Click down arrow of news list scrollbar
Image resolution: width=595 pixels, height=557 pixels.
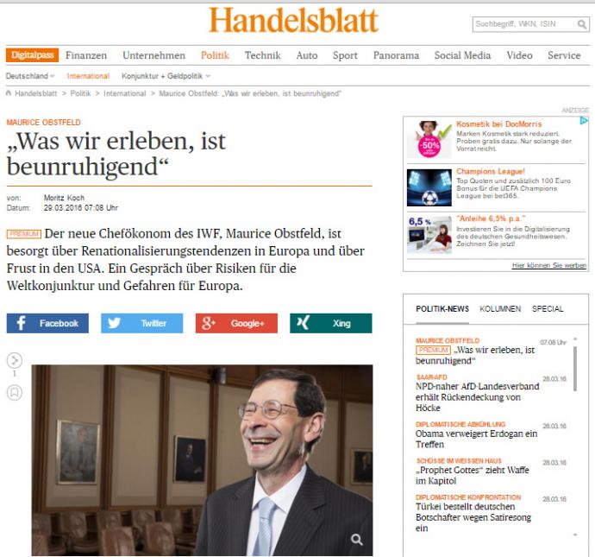pos(575,535)
